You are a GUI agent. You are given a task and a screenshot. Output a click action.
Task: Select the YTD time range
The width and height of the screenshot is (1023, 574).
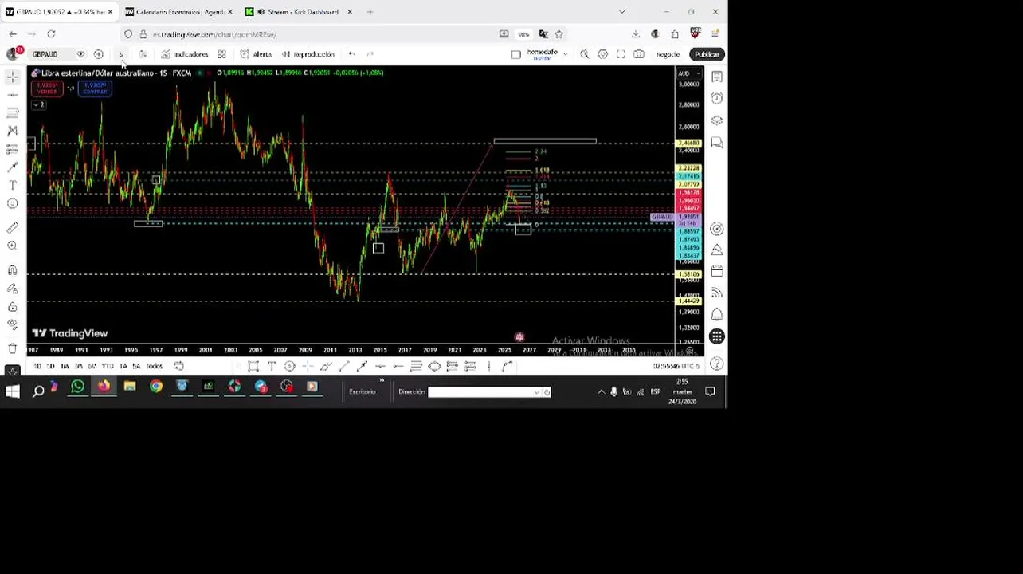pos(108,366)
